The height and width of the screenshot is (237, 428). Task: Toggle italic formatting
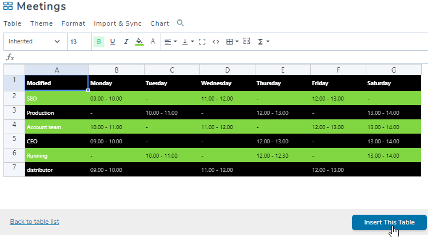(126, 42)
